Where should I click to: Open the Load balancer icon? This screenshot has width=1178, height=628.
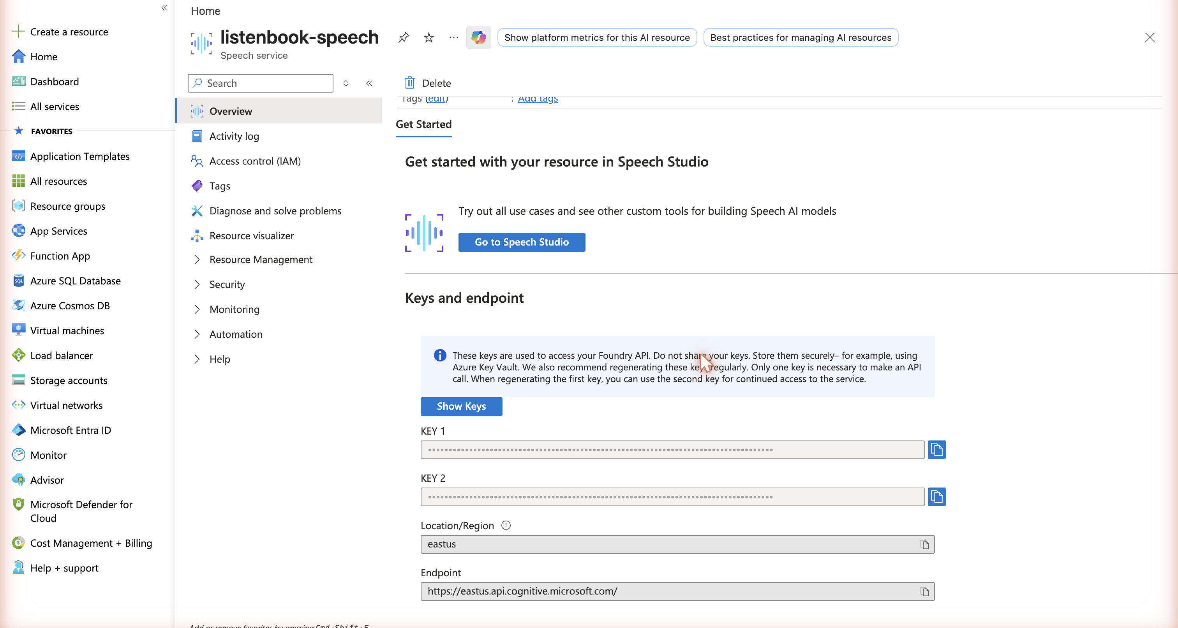pyautogui.click(x=18, y=355)
